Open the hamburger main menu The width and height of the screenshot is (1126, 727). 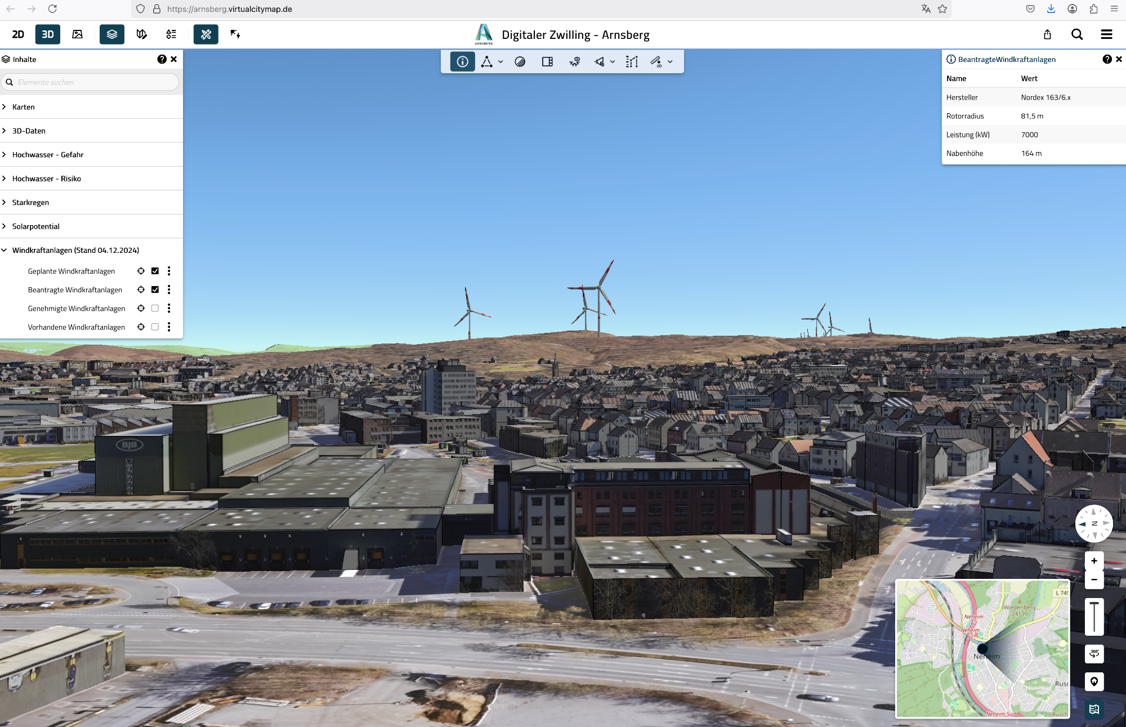point(1106,34)
